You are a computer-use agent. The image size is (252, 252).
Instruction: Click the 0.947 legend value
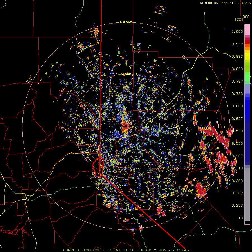pos(237,44)
